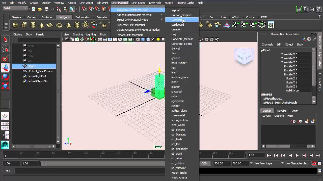Create a polygon torus from the shelf

point(59,25)
